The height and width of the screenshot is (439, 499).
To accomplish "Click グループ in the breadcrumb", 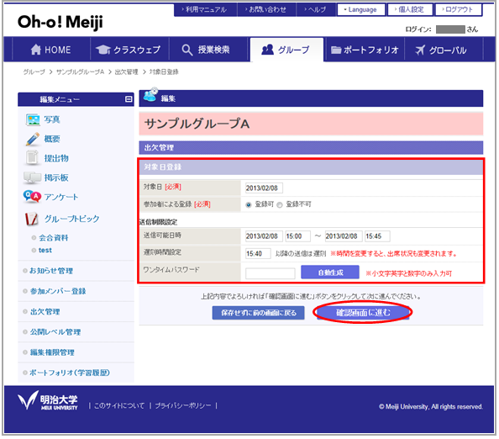I will pos(34,72).
